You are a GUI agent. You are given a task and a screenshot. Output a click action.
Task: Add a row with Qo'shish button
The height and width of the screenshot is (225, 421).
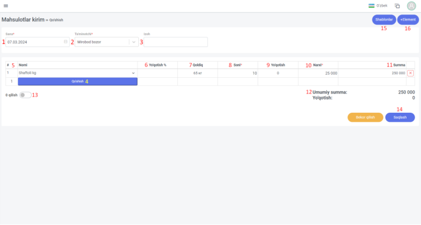coord(78,81)
